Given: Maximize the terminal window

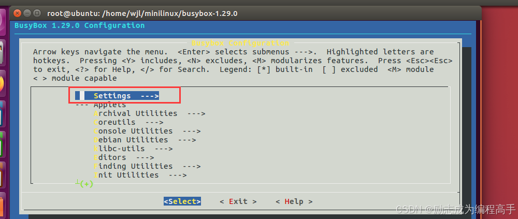Looking at the screenshot, I should (37, 13).
